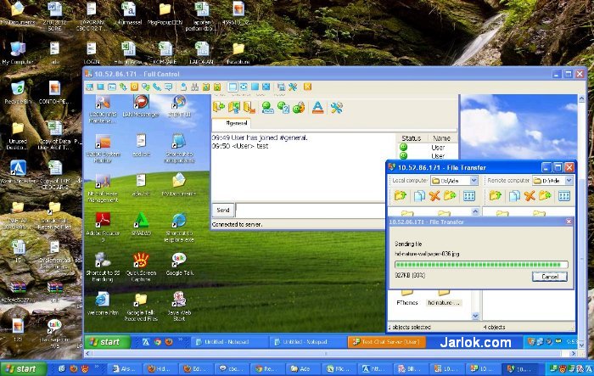Click the delete X icon in Remote pane
Screen dimensions: 594x376
tap(530, 196)
